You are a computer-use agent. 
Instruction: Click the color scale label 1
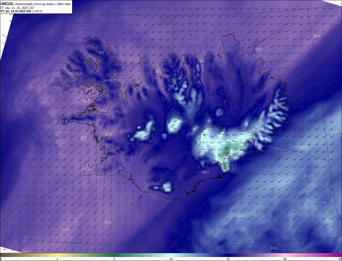click(x=57, y=259)
